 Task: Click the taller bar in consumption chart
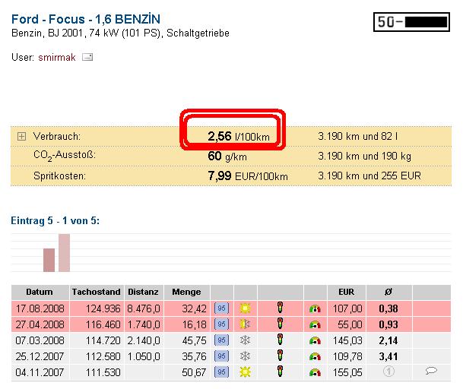point(64,252)
